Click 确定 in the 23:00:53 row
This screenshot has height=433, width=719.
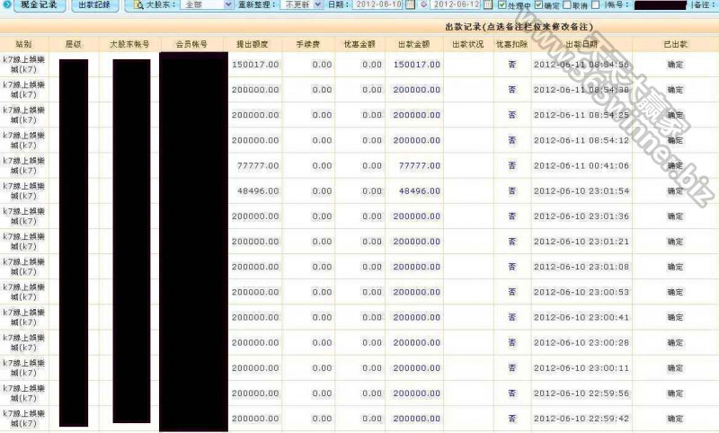[x=676, y=292]
